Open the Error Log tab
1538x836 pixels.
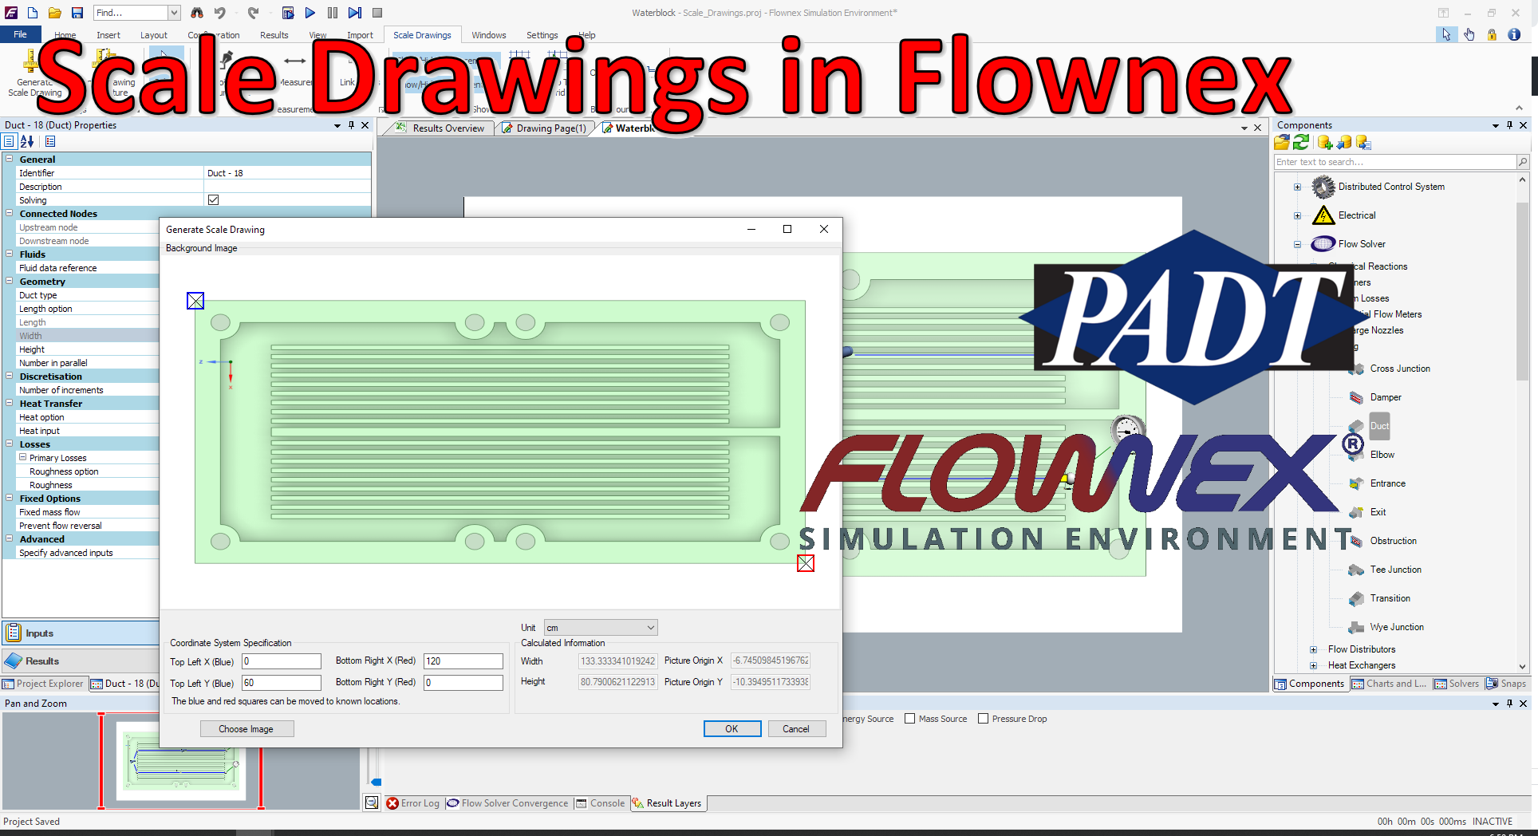pos(412,803)
